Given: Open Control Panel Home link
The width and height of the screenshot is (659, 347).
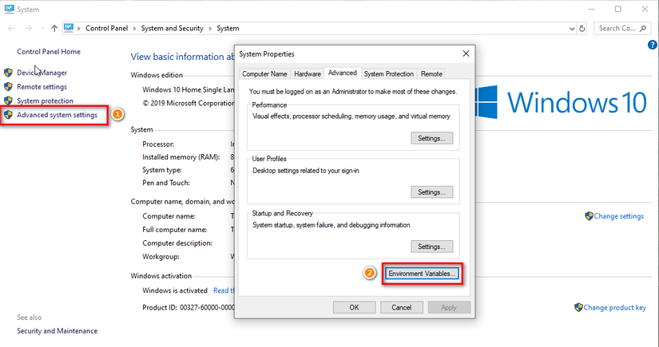Looking at the screenshot, I should click(49, 52).
